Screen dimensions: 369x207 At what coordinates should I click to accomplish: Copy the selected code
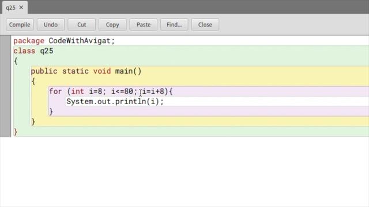(112, 25)
